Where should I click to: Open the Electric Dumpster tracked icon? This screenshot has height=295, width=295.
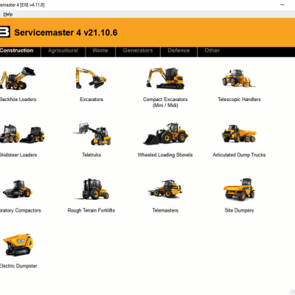(x=17, y=245)
